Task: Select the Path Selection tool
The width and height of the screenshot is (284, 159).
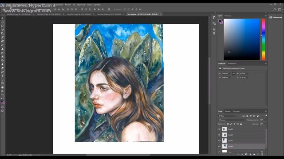Action: [x=2, y=79]
